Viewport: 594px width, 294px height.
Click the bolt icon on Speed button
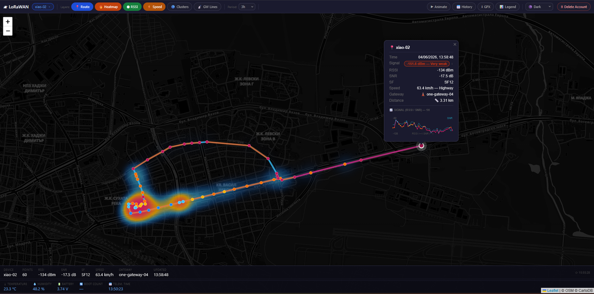(149, 7)
